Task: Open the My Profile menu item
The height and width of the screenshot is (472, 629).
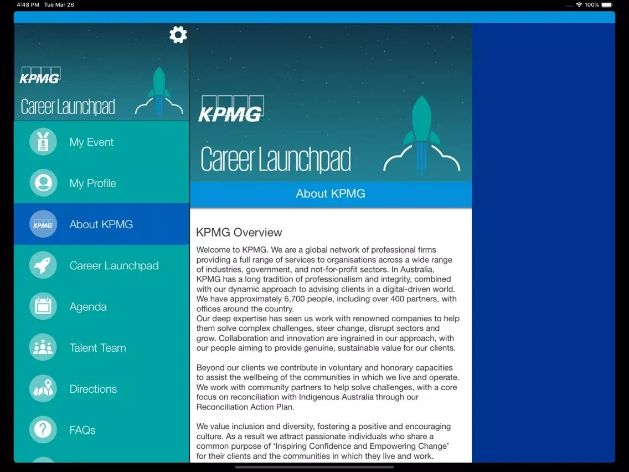Action: pos(101,183)
